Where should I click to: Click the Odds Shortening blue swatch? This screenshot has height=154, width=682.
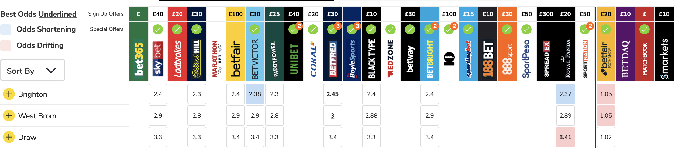[x=6, y=29]
